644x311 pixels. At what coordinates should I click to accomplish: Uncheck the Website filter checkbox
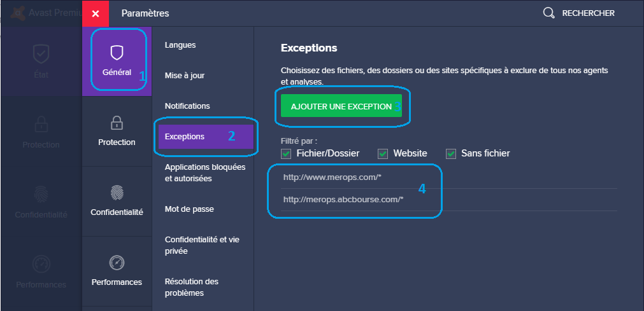coord(383,153)
